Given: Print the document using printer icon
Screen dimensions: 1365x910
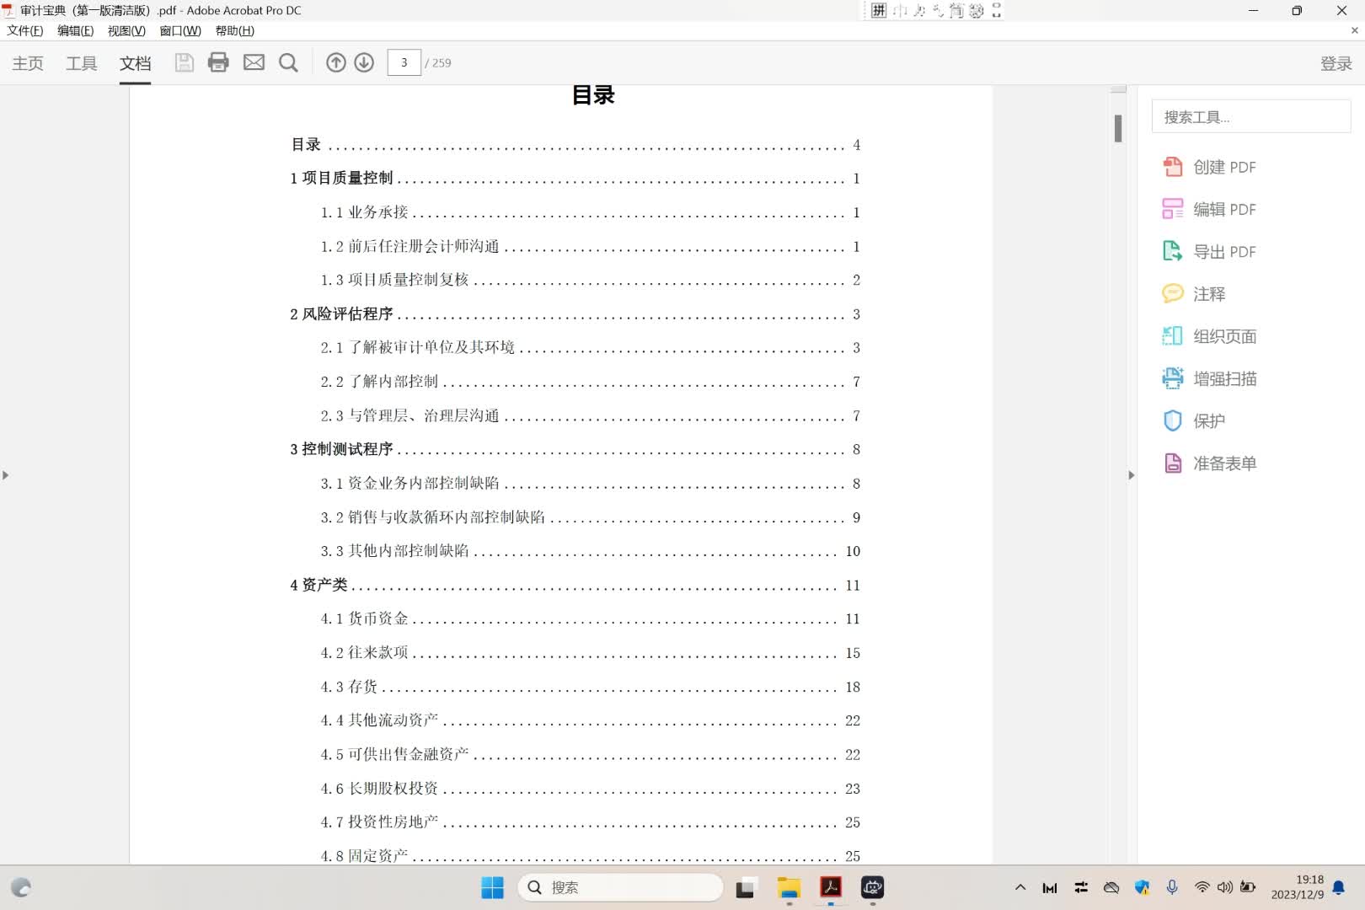Looking at the screenshot, I should point(218,62).
